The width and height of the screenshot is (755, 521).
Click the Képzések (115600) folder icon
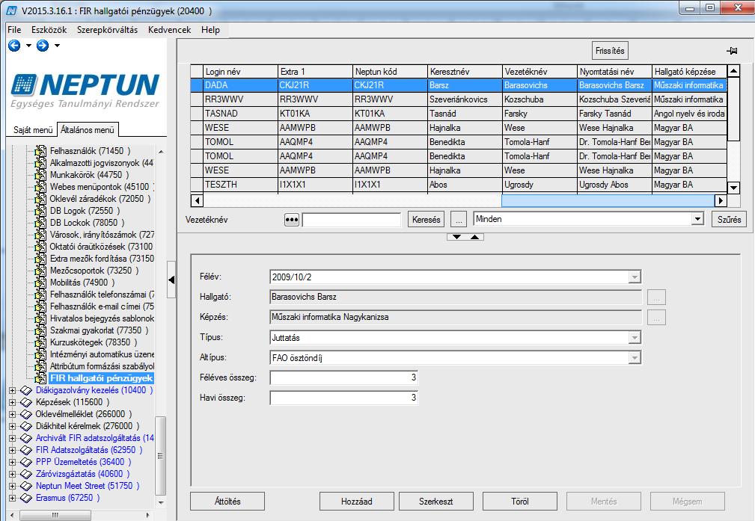click(x=26, y=402)
